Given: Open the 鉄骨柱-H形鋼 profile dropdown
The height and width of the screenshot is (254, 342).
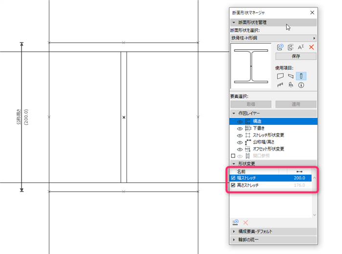Looking at the screenshot, I should [x=273, y=38].
